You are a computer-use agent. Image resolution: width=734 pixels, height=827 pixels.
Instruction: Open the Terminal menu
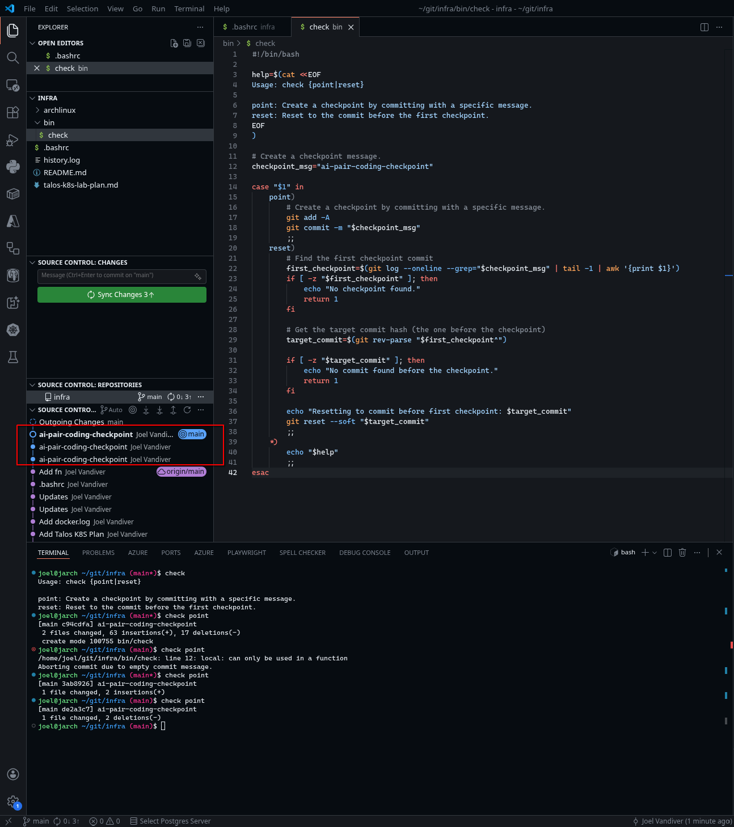[189, 9]
